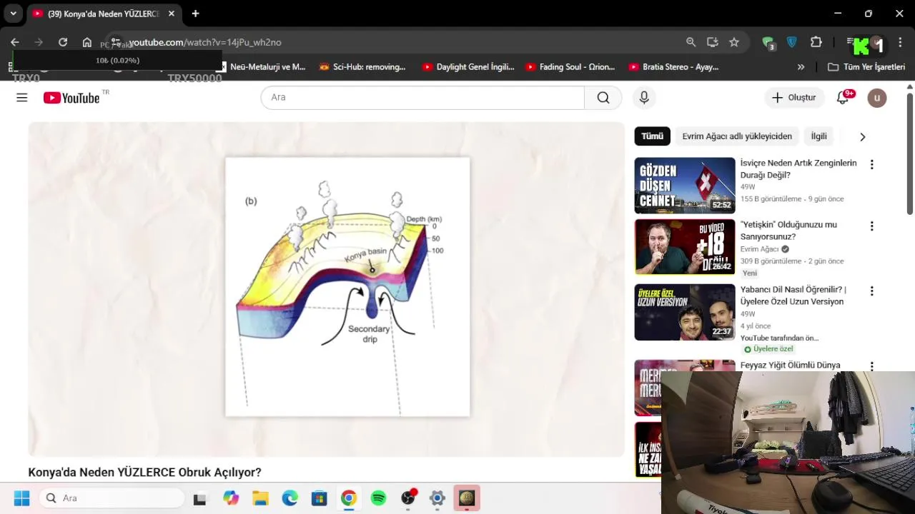This screenshot has width=915, height=514.
Task: Open the "Bratia Stereo - Ayay..." bookmark
Action: tap(673, 67)
